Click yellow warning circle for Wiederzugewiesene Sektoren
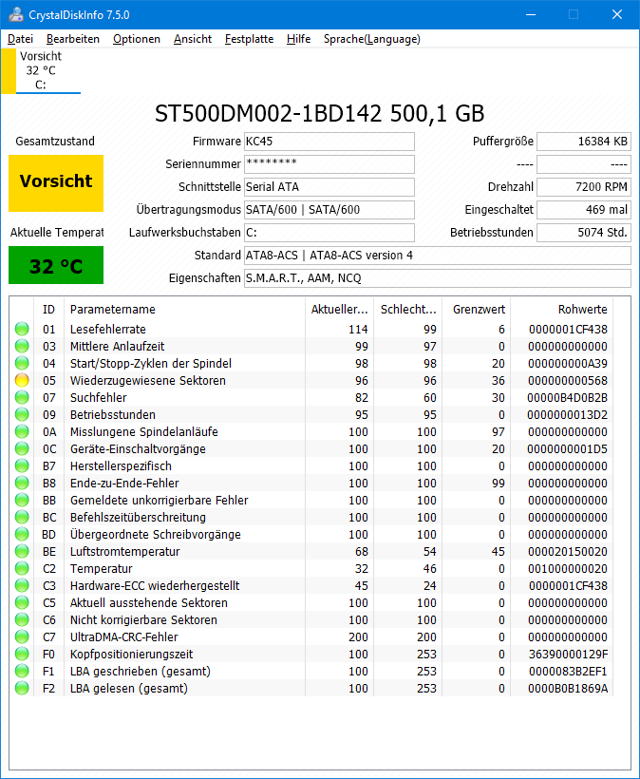Screen dimensions: 640x779 [x=22, y=380]
